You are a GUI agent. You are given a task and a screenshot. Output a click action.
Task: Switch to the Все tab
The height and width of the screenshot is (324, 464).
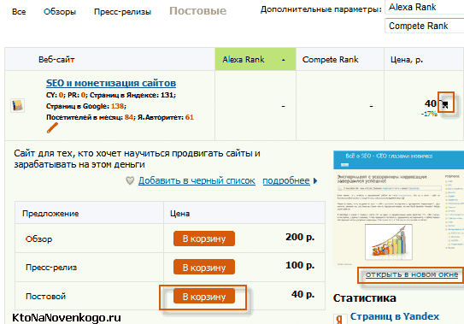(x=19, y=12)
